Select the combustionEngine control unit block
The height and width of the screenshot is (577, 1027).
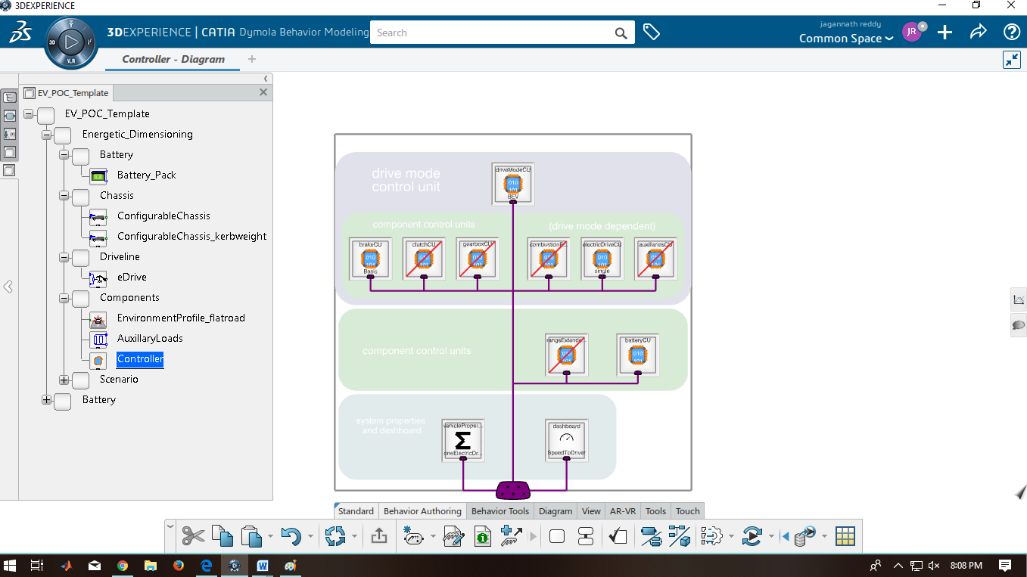click(x=549, y=259)
